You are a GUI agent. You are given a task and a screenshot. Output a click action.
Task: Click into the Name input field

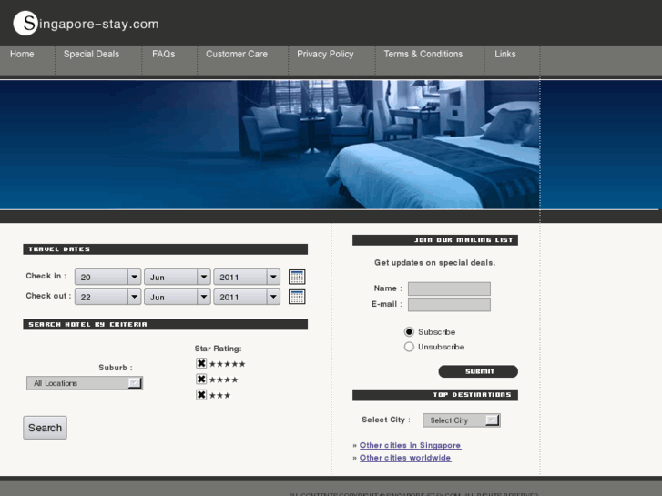(449, 288)
